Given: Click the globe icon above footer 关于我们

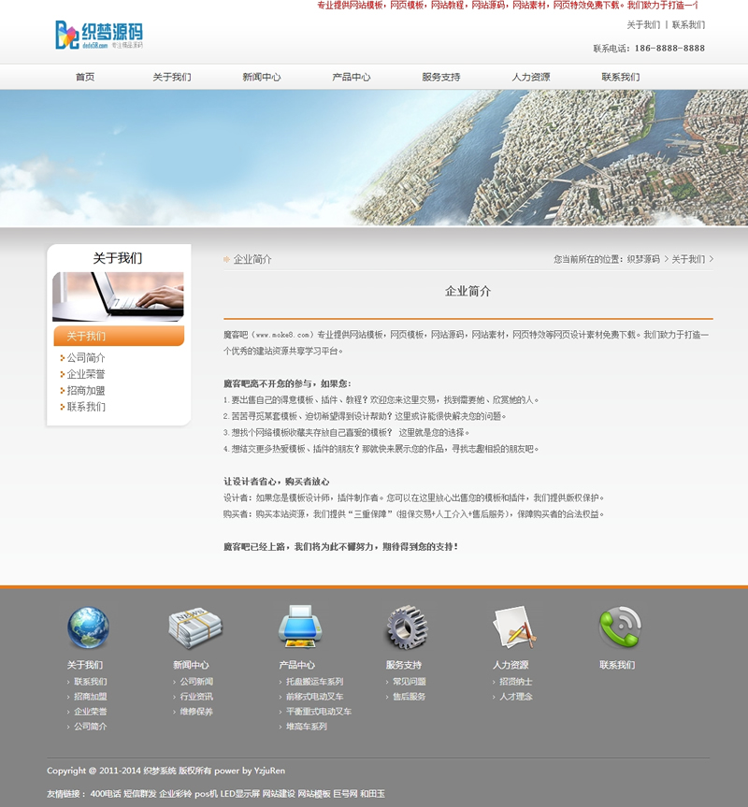Looking at the screenshot, I should (88, 627).
